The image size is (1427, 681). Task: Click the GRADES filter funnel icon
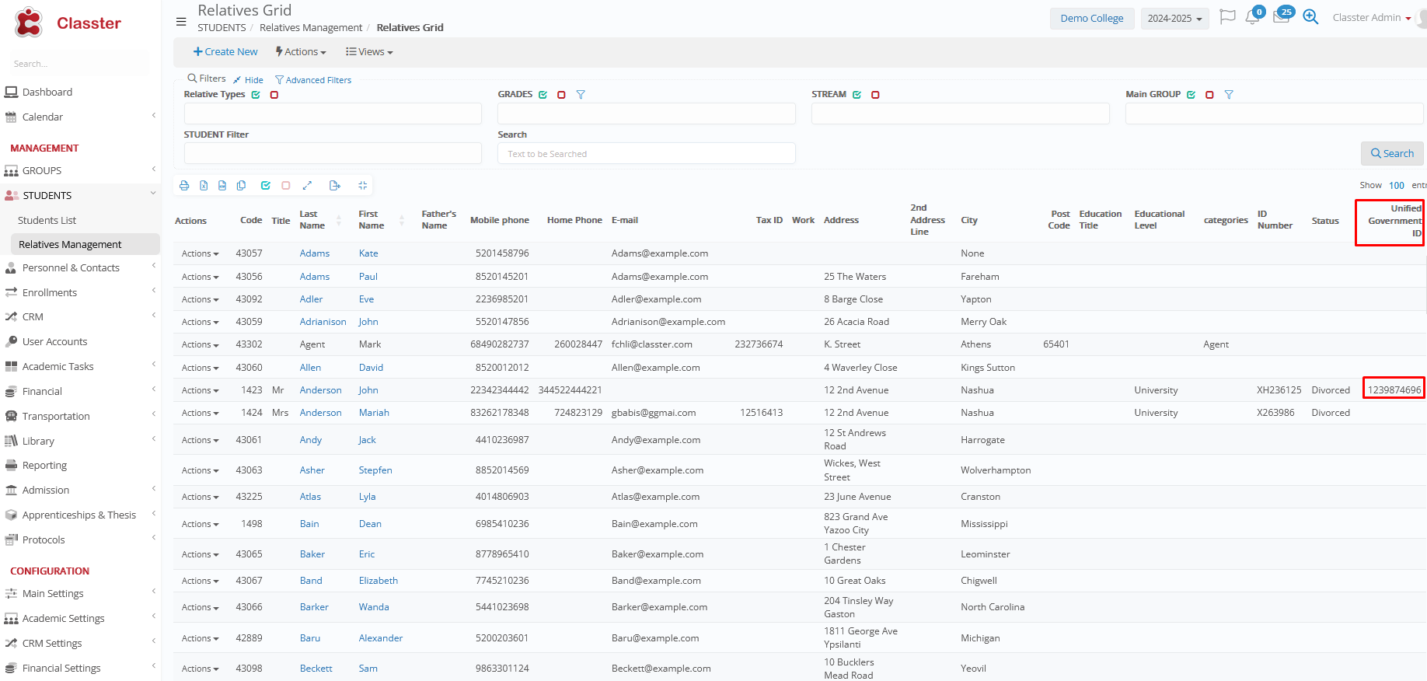click(581, 95)
